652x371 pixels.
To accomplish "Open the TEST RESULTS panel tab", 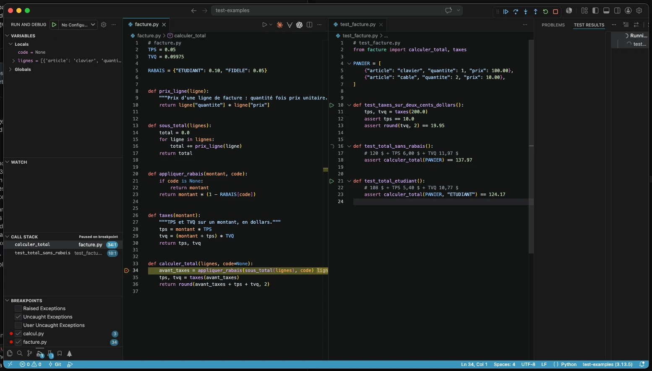I will (589, 25).
